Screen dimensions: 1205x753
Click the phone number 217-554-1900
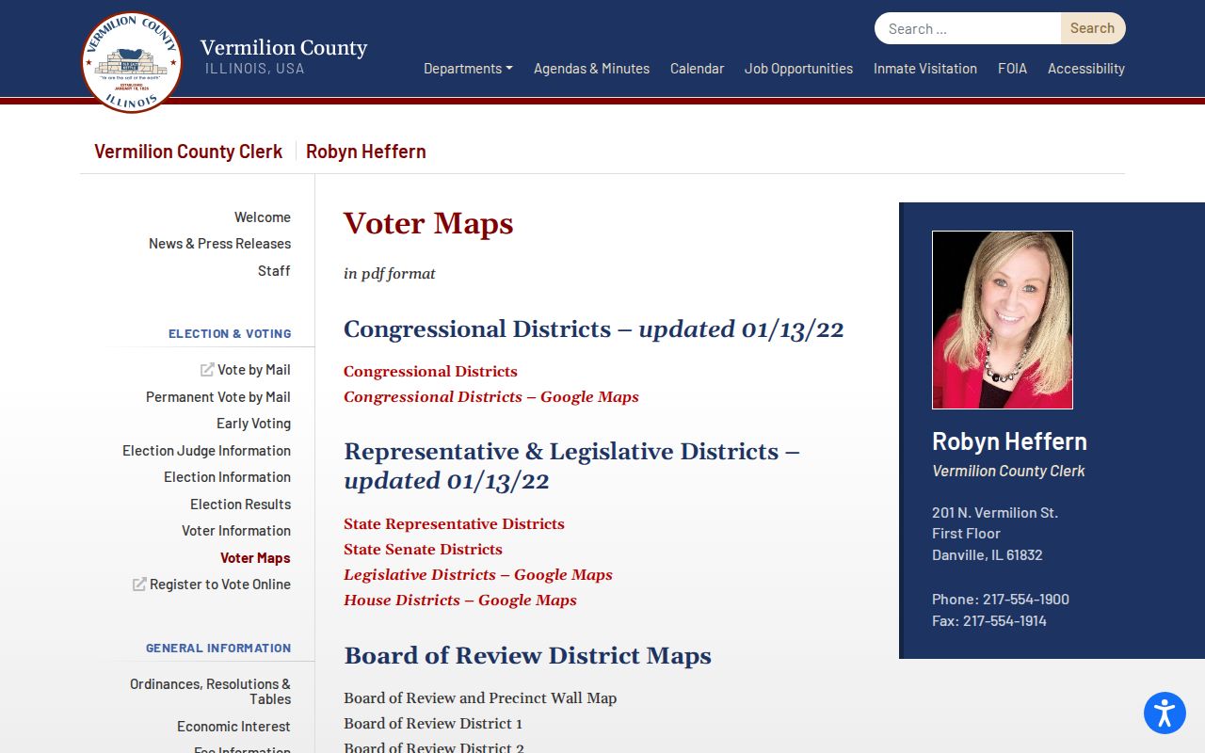pyautogui.click(x=1026, y=600)
